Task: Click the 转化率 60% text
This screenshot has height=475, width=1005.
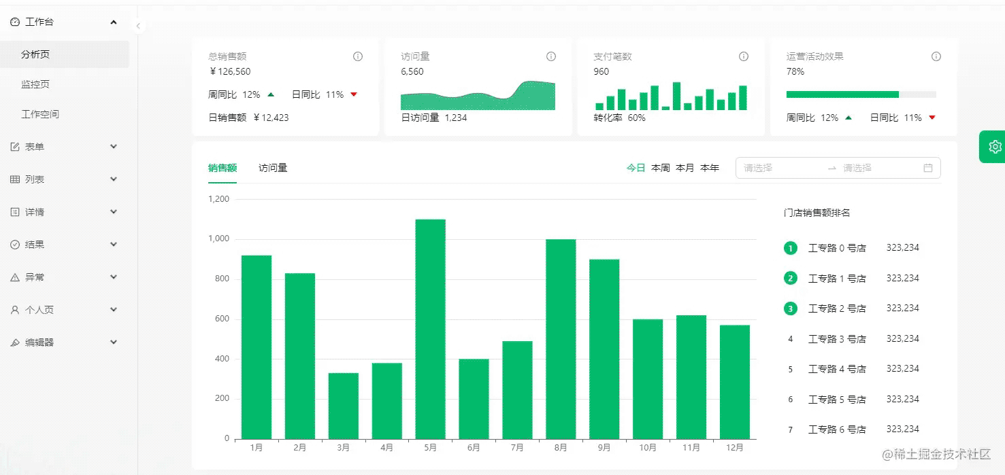Action: pos(620,118)
